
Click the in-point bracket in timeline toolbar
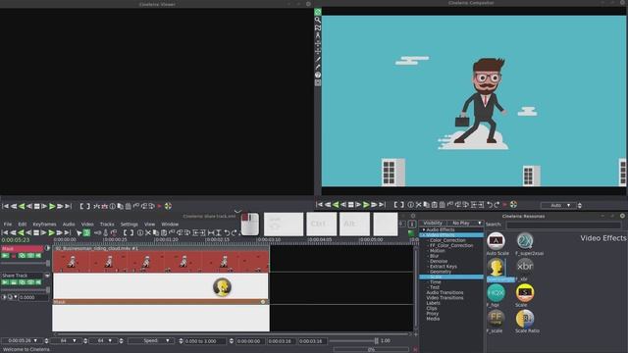pos(125,232)
